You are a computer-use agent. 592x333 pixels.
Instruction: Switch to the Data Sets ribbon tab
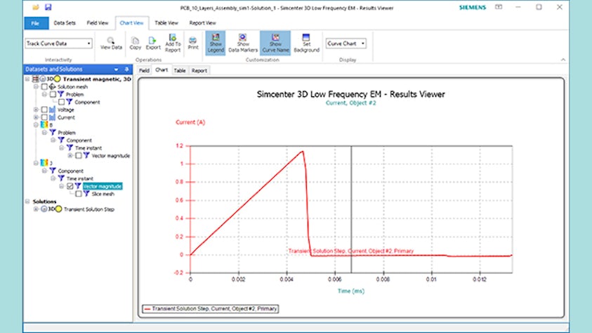65,23
